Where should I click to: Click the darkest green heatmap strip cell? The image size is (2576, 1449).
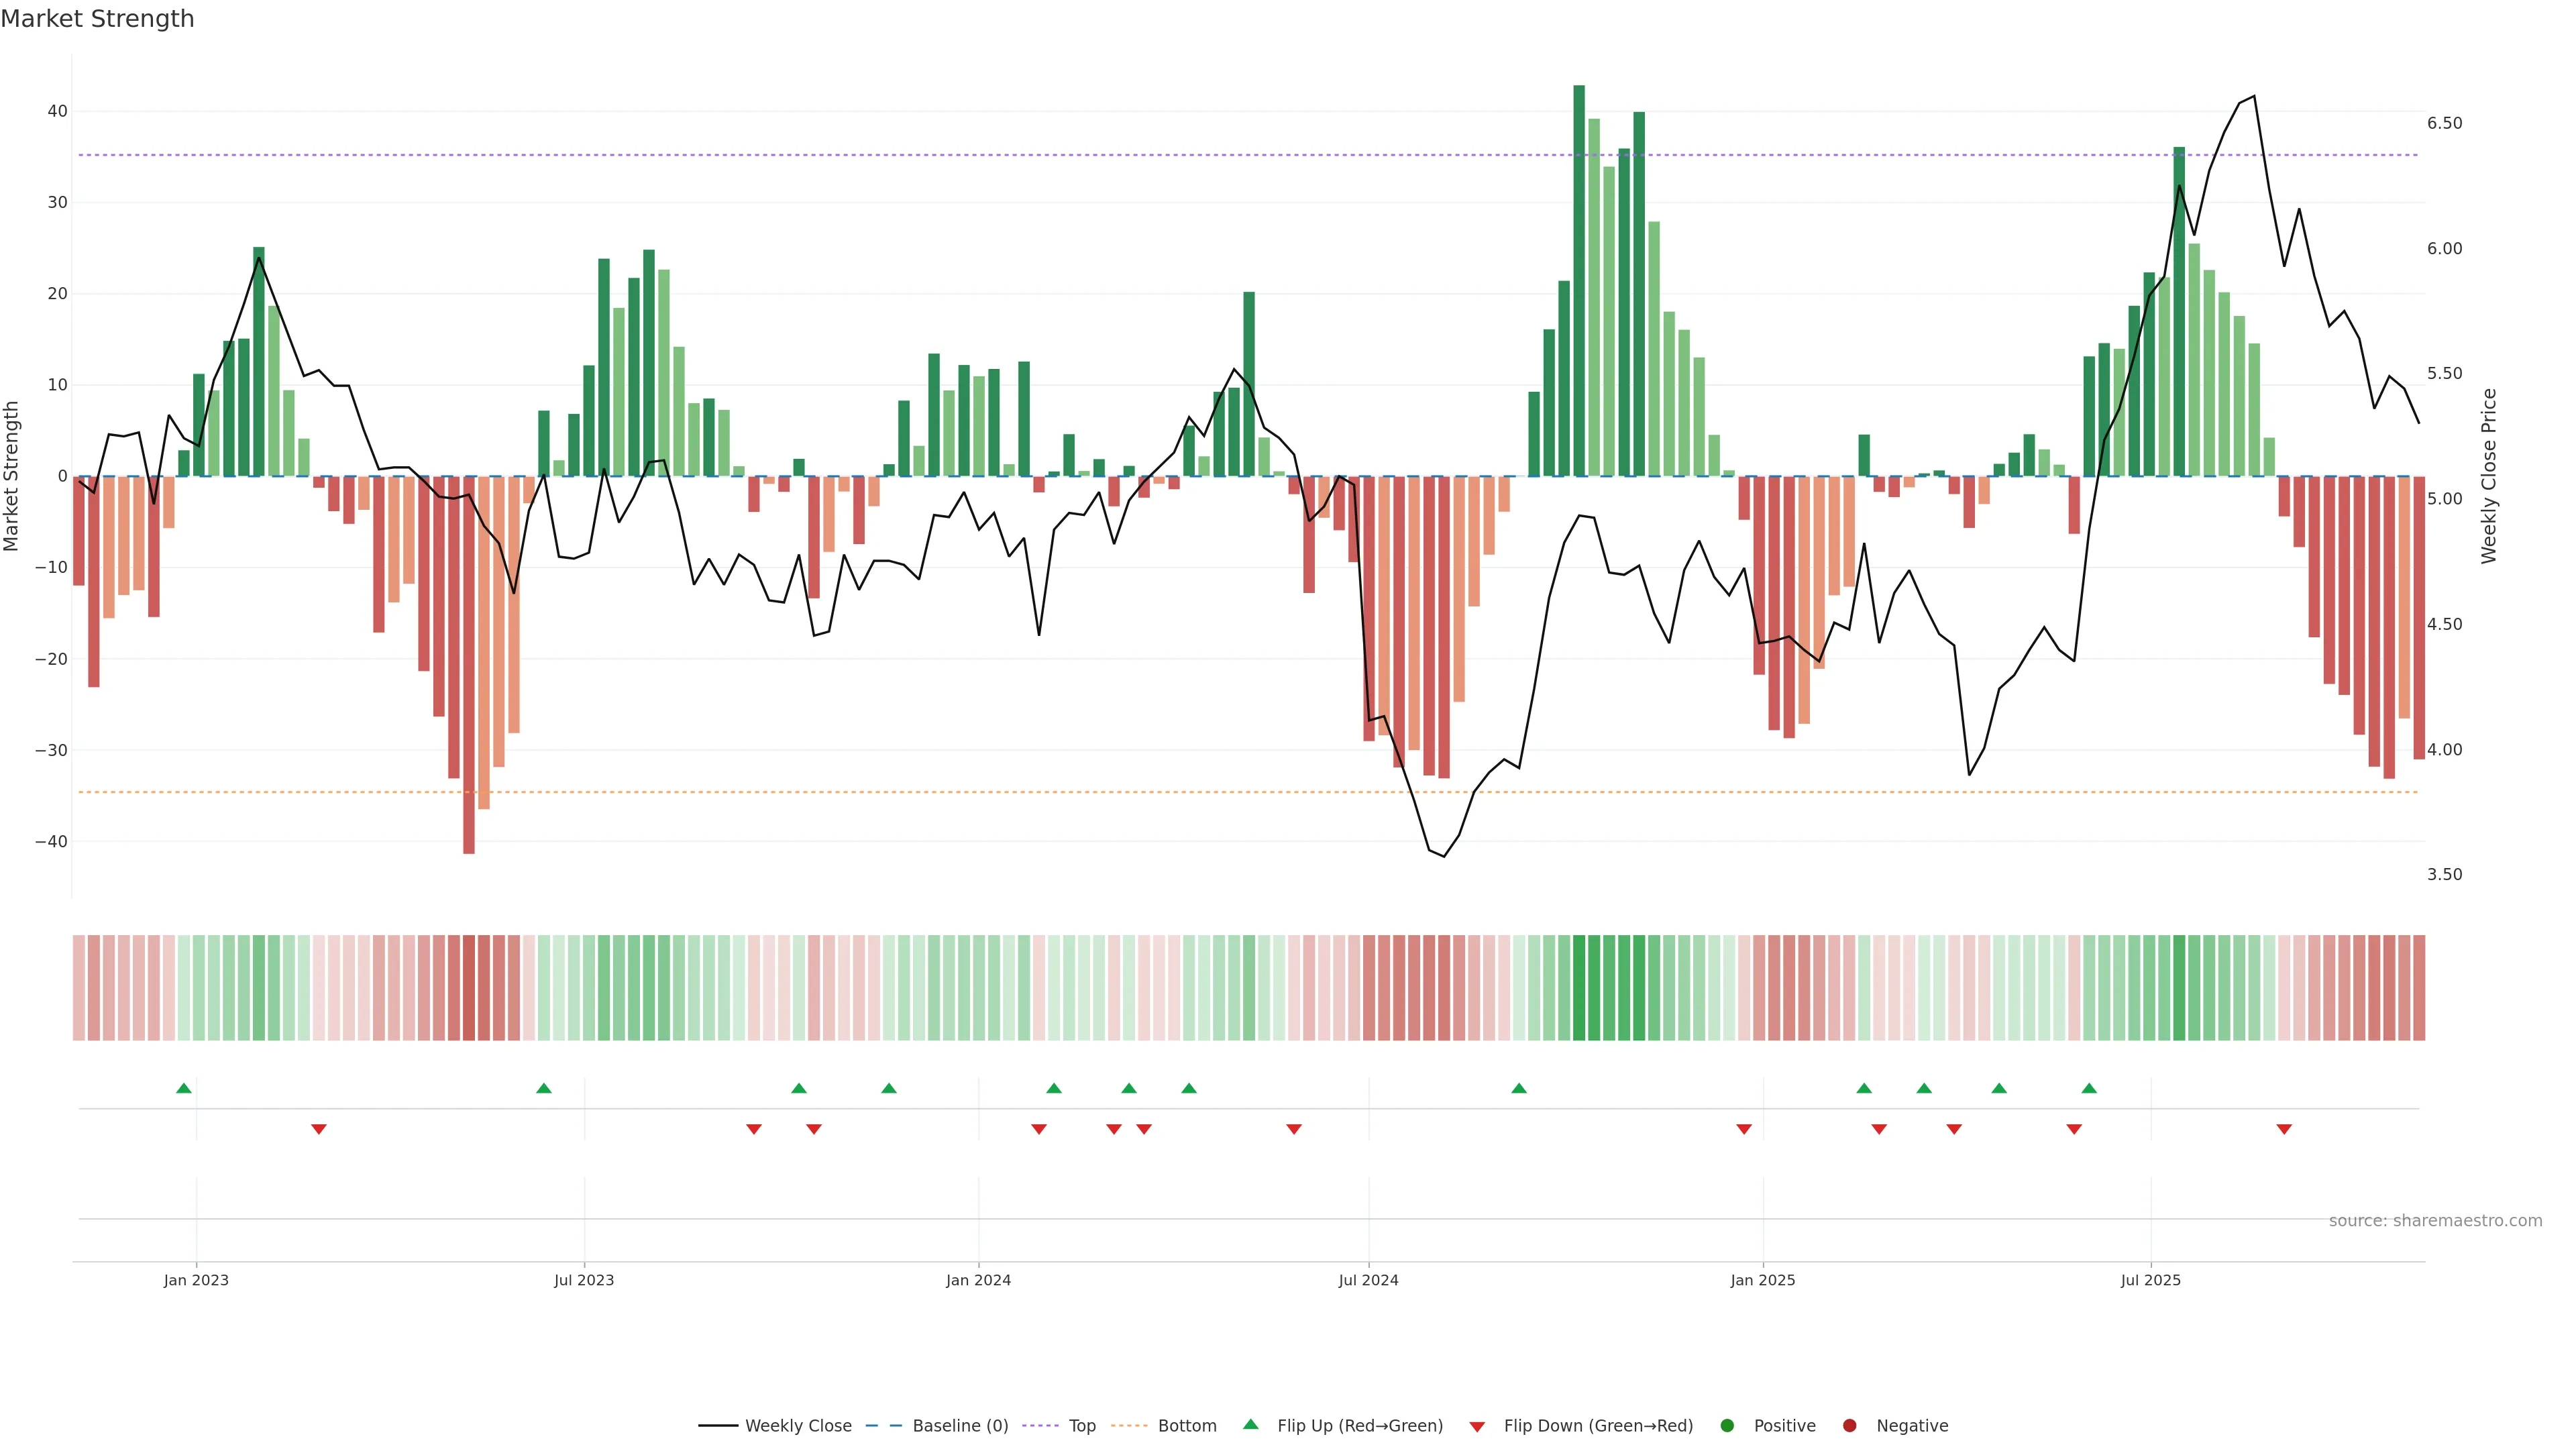1579,987
